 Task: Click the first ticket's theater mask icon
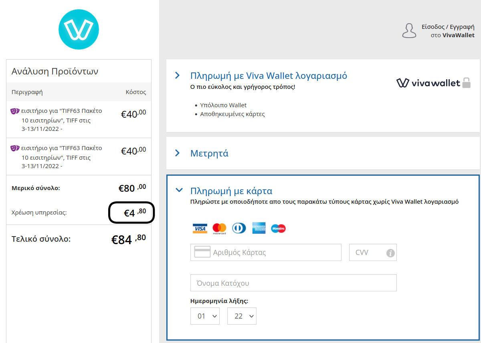[x=15, y=111]
